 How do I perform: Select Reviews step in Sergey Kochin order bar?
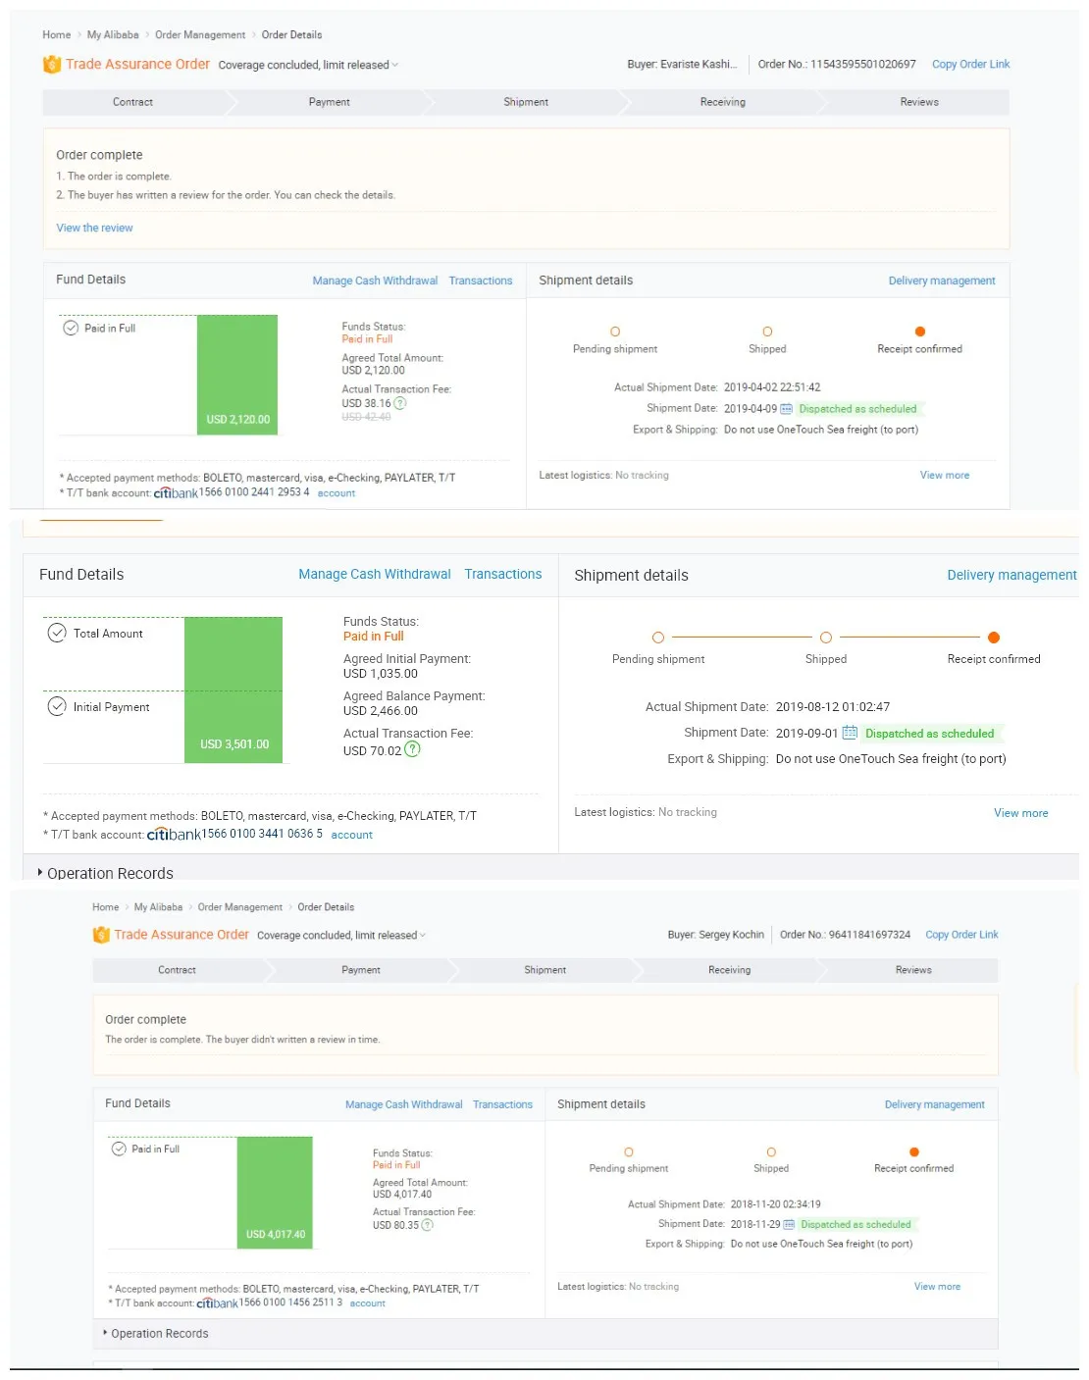point(912,970)
